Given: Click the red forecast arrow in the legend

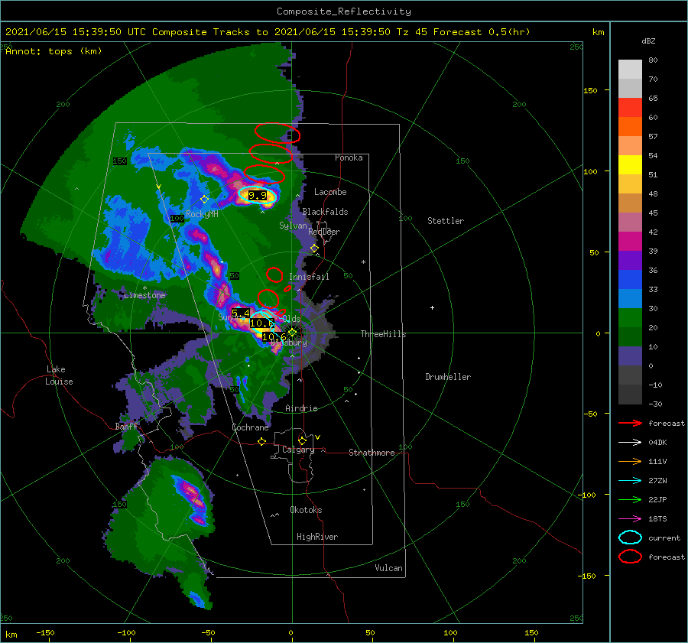Looking at the screenshot, I should [x=630, y=423].
